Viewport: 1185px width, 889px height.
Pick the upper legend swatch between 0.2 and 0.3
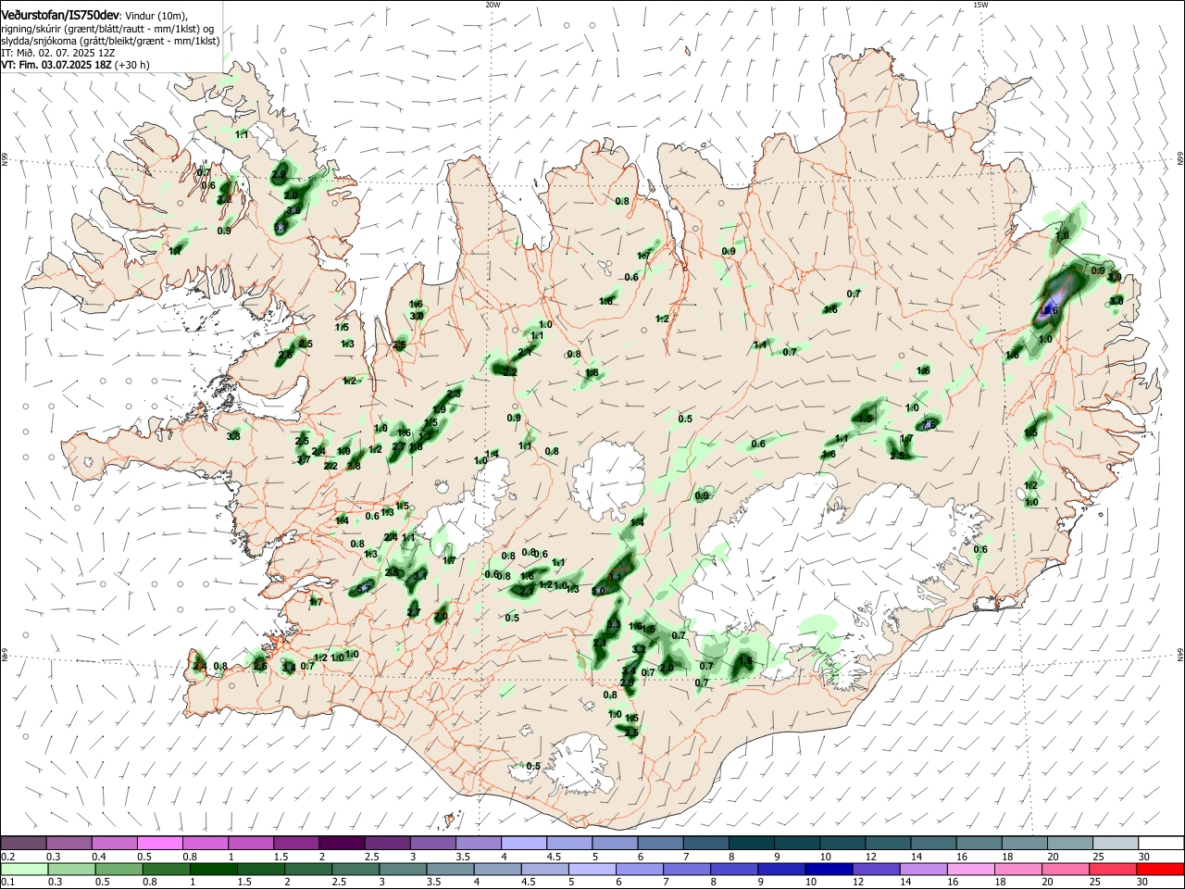pos(23,843)
